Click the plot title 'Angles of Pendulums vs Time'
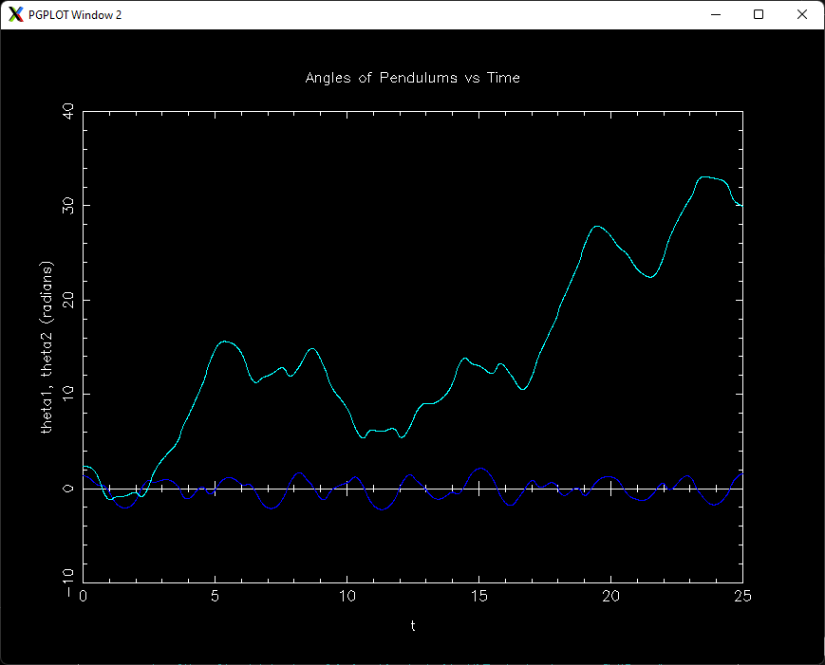Image resolution: width=825 pixels, height=665 pixels. pyautogui.click(x=412, y=78)
